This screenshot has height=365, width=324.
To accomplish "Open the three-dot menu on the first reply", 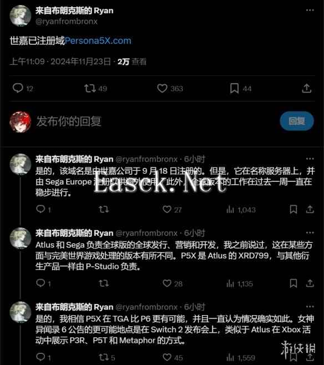I will (310, 159).
